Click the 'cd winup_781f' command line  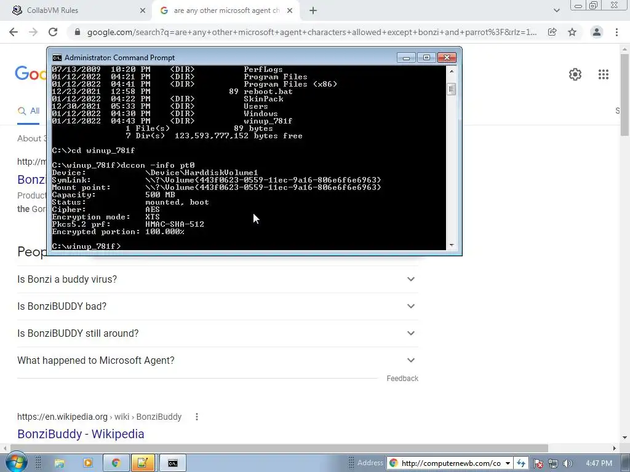103,151
